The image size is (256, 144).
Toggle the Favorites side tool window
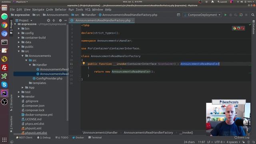[x=11, y=124]
